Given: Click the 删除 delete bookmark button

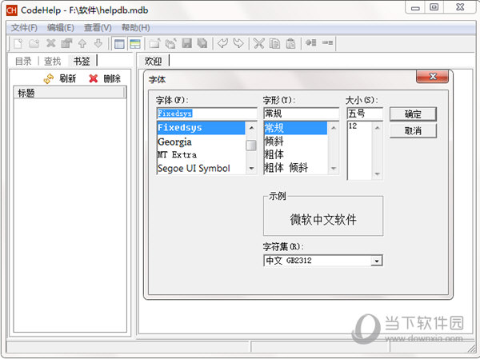Looking at the screenshot, I should pyautogui.click(x=105, y=79).
